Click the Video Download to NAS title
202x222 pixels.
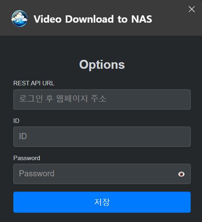(x=93, y=19)
